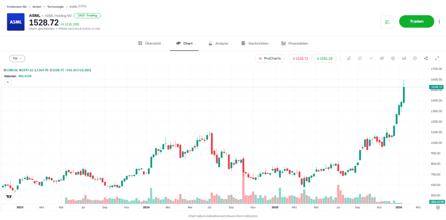Switch to the Übersicht tab

point(149,43)
